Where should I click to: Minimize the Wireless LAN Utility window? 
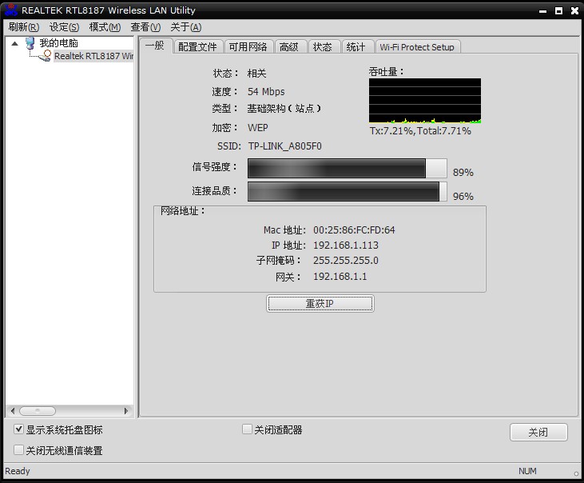tap(542, 11)
